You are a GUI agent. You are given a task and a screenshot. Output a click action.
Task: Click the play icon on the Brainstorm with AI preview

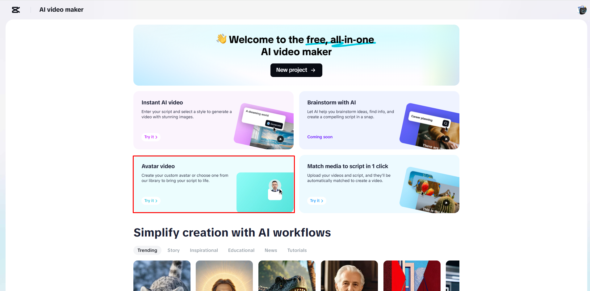pyautogui.click(x=446, y=139)
